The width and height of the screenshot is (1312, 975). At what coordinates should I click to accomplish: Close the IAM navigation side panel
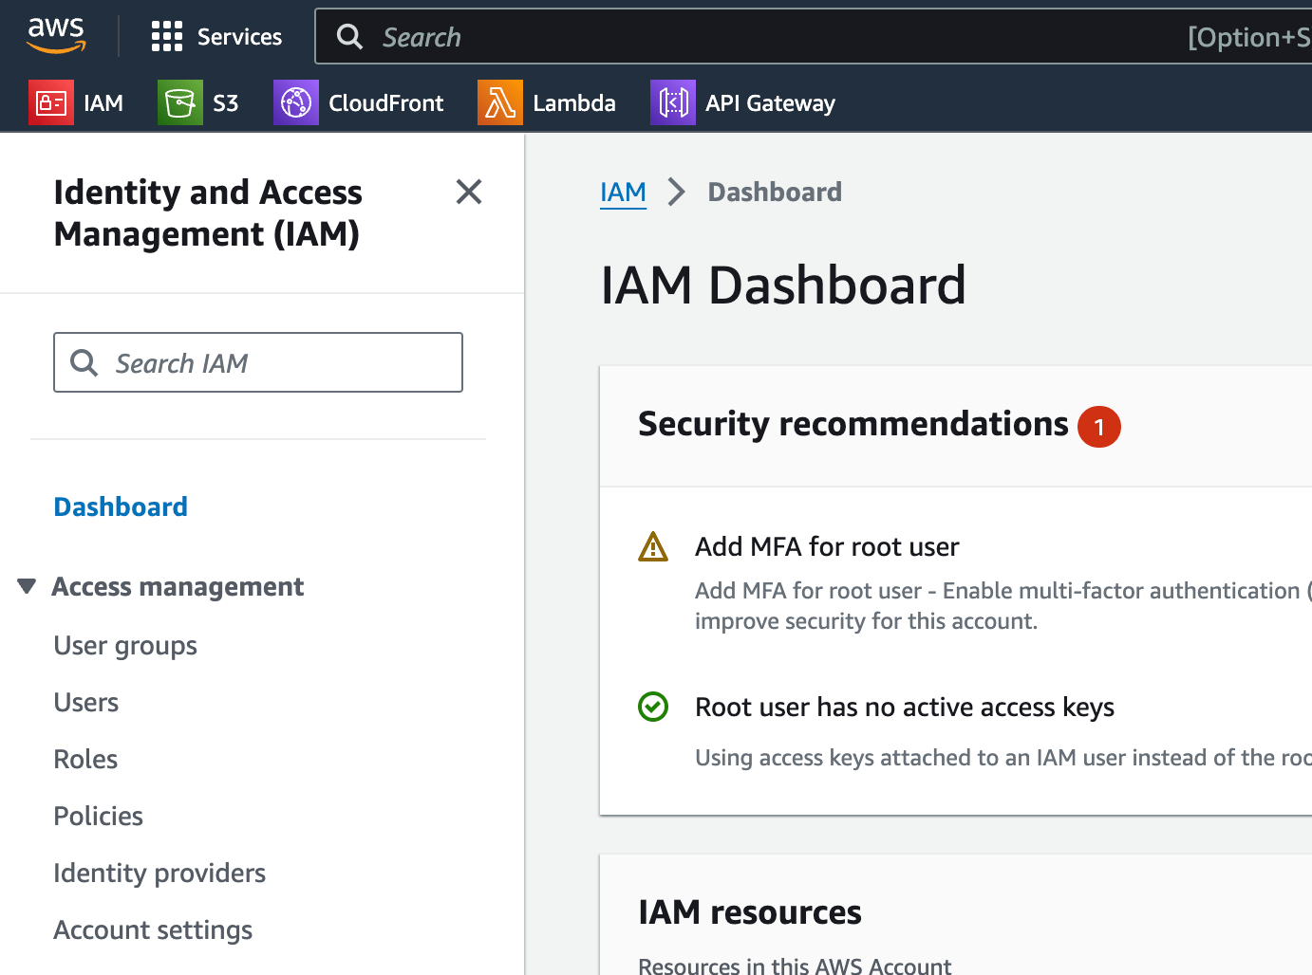coord(469,192)
